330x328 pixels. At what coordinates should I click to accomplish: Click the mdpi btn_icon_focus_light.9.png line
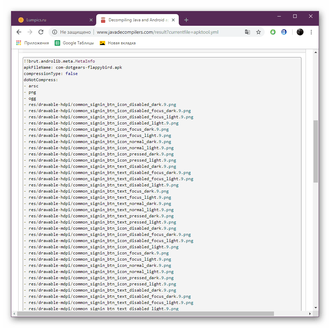tap(97, 259)
